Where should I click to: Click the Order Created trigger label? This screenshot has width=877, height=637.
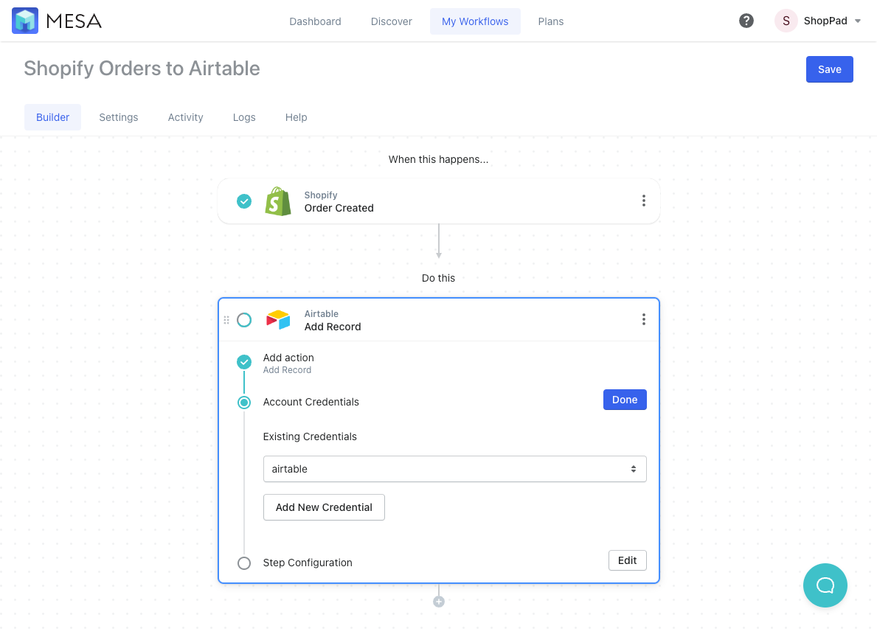point(339,208)
